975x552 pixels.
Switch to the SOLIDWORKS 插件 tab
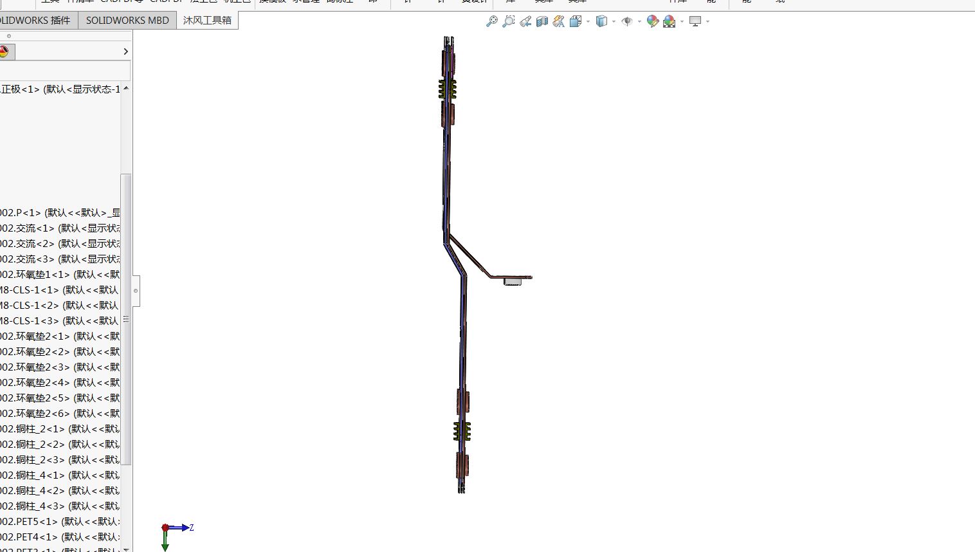39,20
